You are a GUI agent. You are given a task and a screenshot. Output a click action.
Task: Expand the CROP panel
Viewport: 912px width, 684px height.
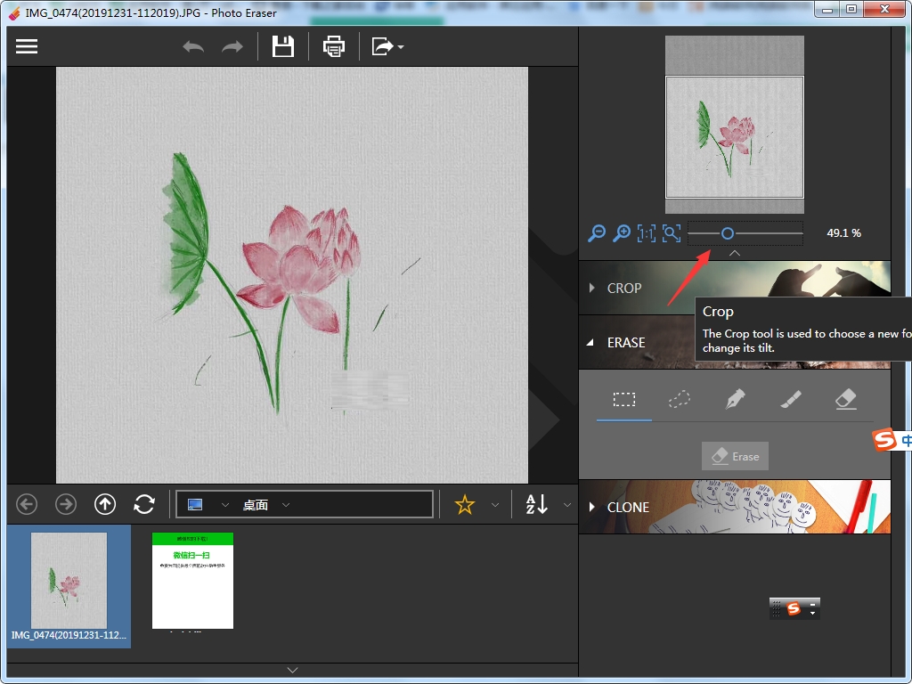(x=623, y=288)
